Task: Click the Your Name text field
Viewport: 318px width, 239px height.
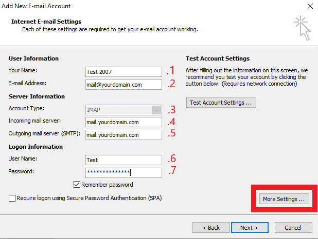Action: [123, 72]
